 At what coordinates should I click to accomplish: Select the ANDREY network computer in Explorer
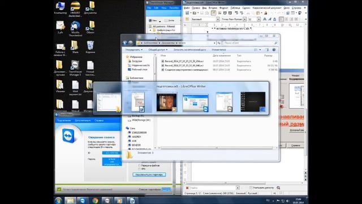click(x=136, y=137)
